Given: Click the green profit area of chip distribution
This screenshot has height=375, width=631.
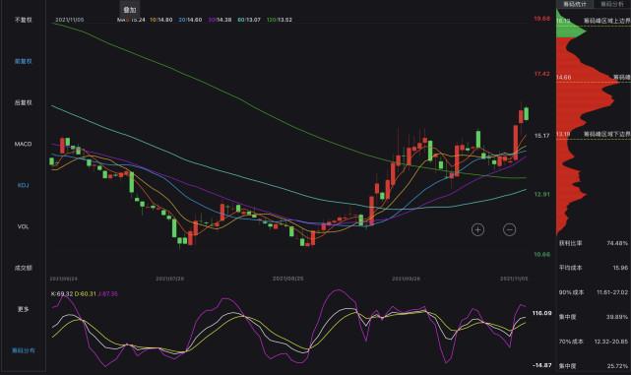Looking at the screenshot, I should [x=570, y=30].
